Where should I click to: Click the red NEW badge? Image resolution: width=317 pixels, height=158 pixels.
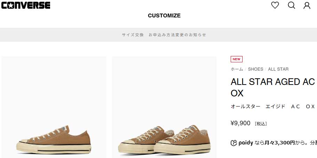coord(237,59)
